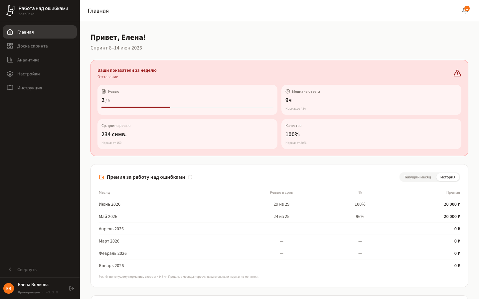
Task: Open the notifications bell icon
Action: (x=465, y=11)
